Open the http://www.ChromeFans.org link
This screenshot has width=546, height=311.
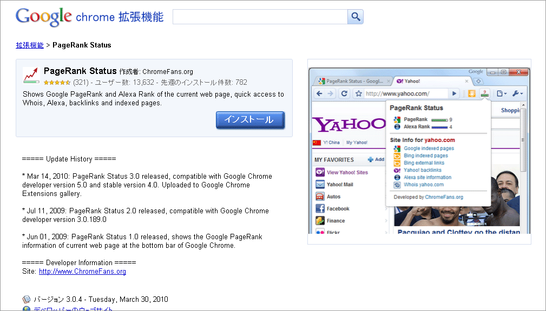pos(83,272)
